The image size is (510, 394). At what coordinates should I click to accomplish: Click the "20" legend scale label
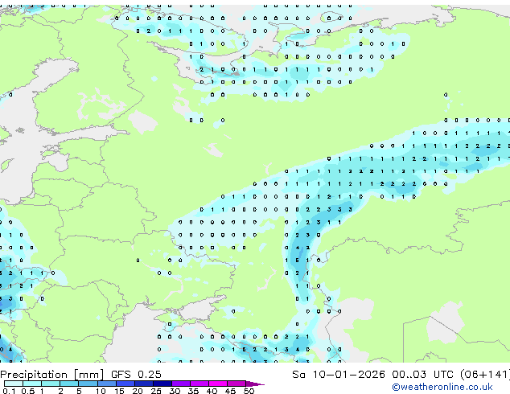pyautogui.click(x=138, y=391)
